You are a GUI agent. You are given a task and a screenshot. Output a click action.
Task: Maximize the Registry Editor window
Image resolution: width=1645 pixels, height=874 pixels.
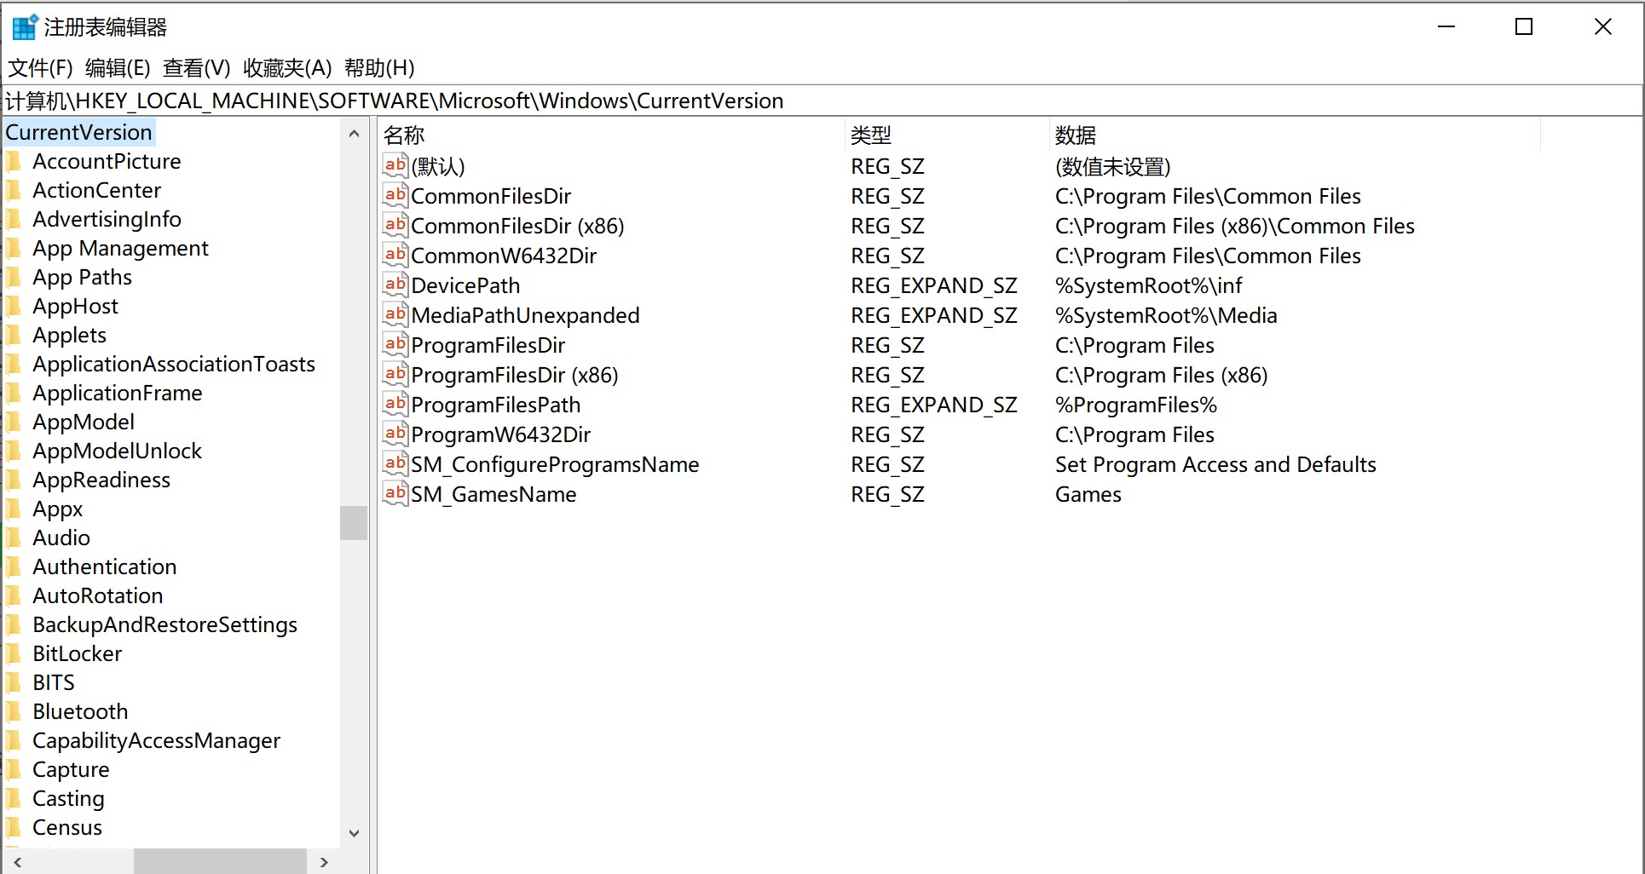click(1524, 27)
